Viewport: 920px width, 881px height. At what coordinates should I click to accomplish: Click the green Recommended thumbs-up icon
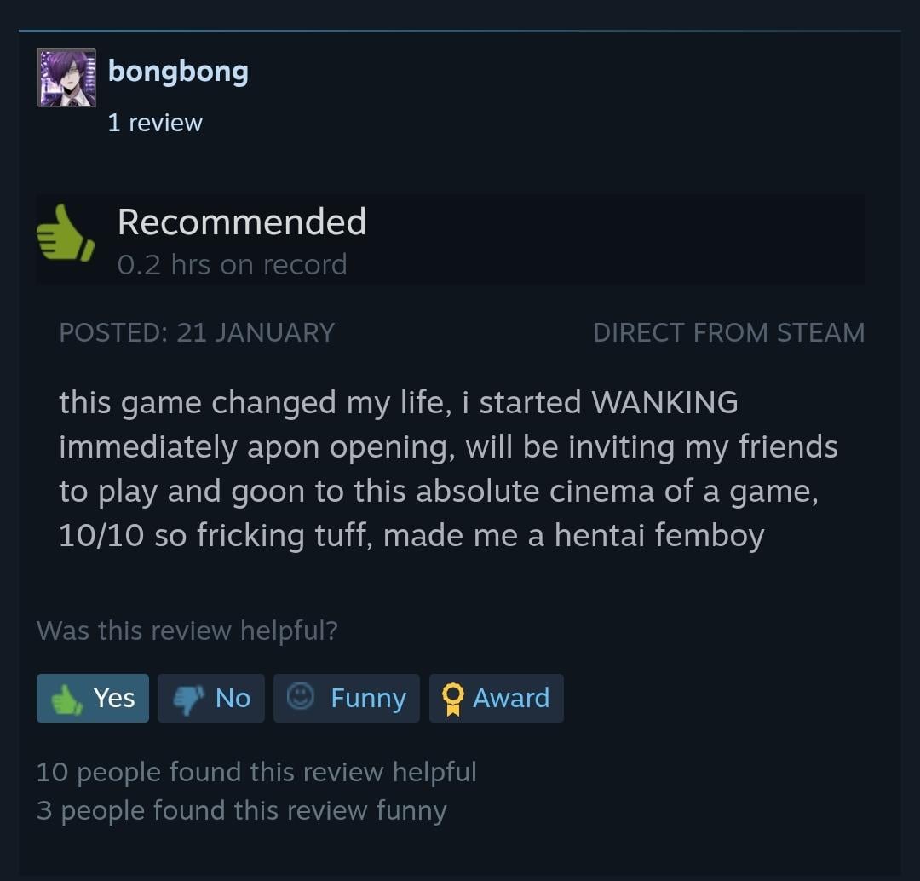click(65, 233)
